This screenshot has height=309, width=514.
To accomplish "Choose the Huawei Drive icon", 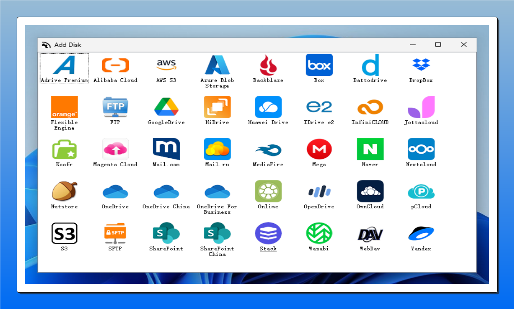I will [268, 107].
